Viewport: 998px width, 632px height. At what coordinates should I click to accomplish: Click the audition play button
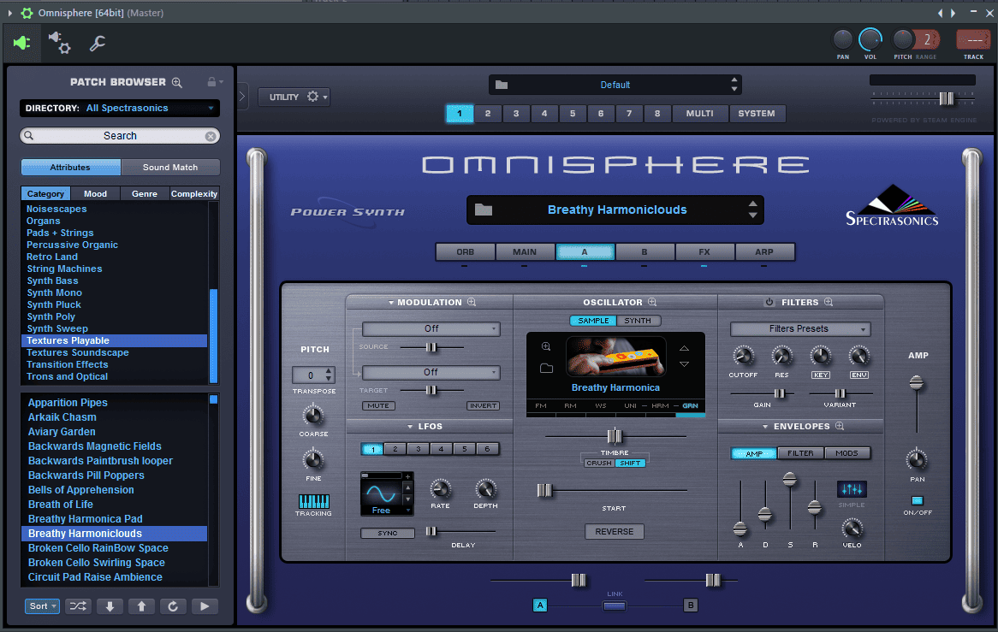tap(205, 606)
